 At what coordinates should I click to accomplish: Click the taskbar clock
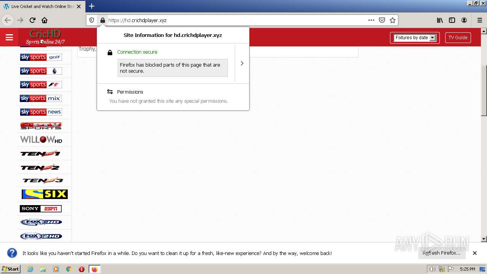click(467, 269)
